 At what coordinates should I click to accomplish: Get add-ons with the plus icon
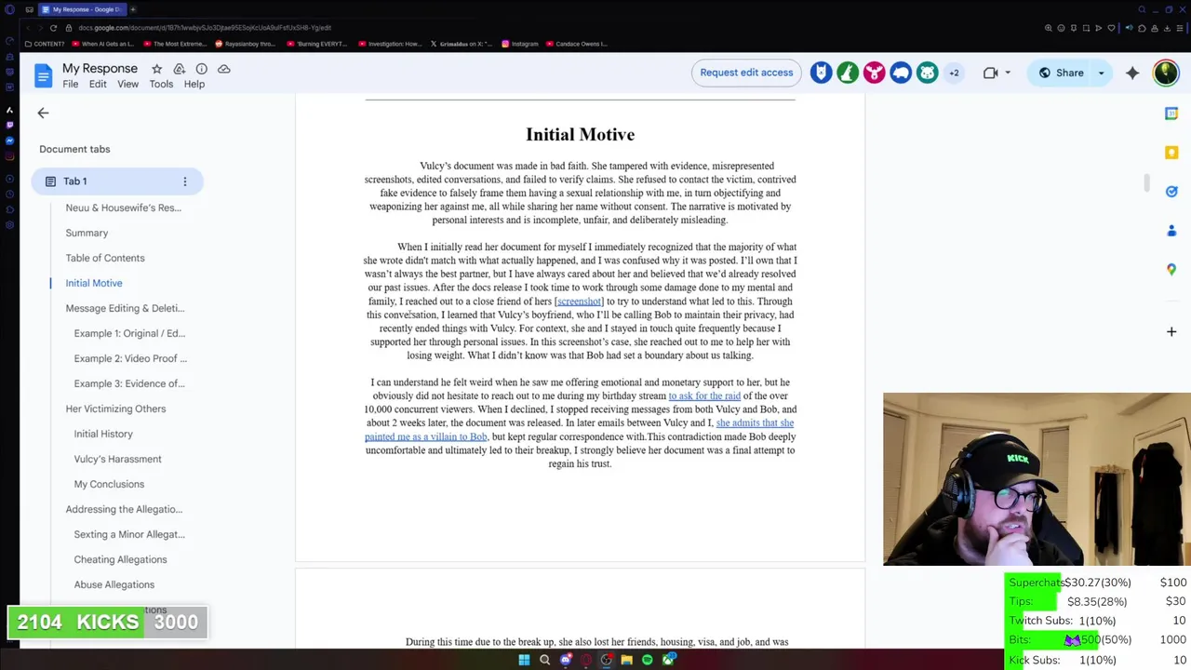tap(1171, 331)
